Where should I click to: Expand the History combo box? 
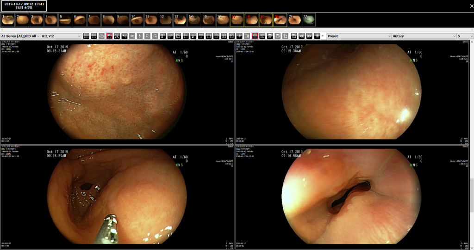(424, 36)
